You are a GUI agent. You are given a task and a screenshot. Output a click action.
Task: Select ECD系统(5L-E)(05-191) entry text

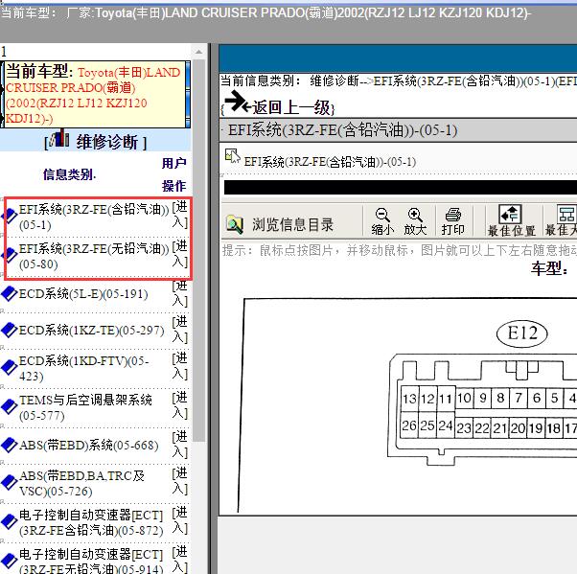pyautogui.click(x=83, y=294)
